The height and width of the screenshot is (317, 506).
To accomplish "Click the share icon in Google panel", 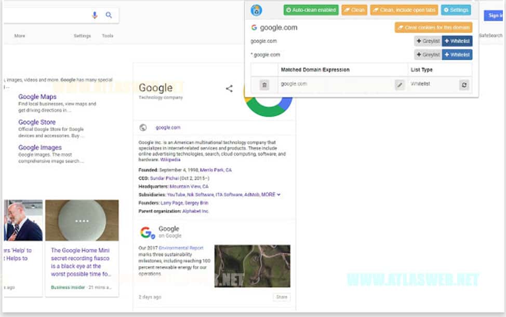I will point(229,89).
